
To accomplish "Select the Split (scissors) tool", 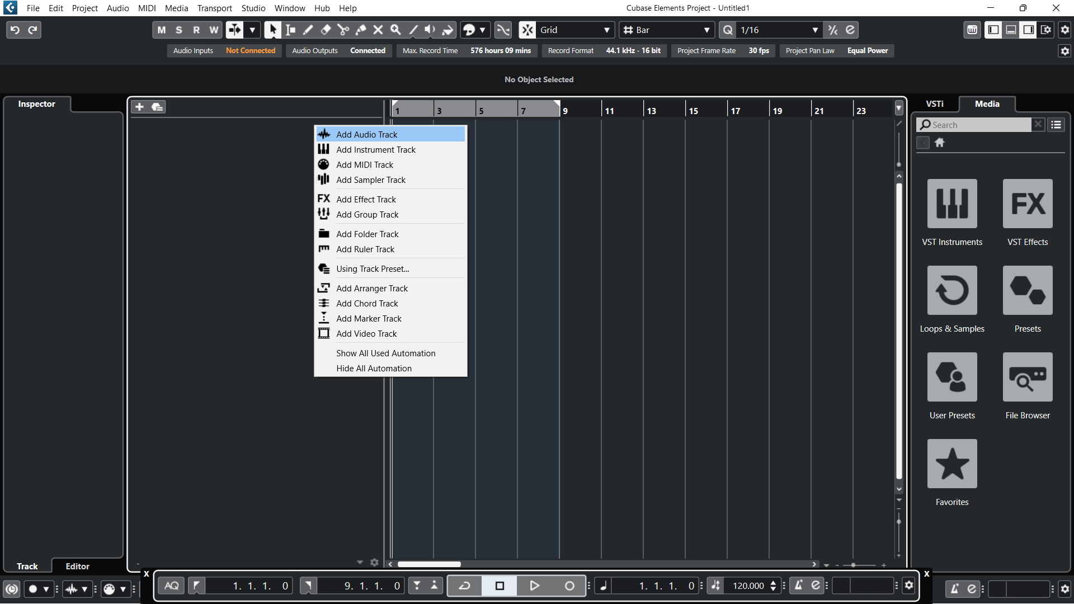I will tap(344, 30).
